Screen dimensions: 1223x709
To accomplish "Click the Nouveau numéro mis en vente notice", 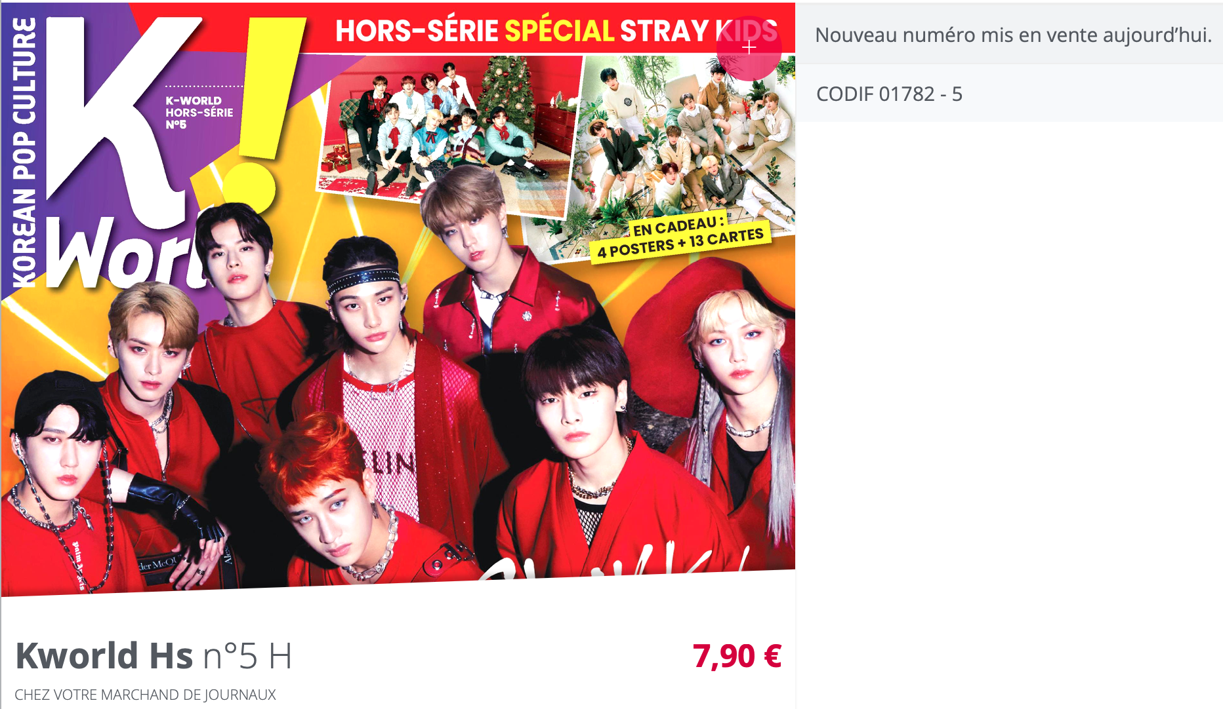I will (1013, 35).
